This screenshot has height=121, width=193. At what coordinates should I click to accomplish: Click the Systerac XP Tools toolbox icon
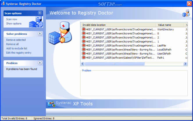[x=51, y=104]
